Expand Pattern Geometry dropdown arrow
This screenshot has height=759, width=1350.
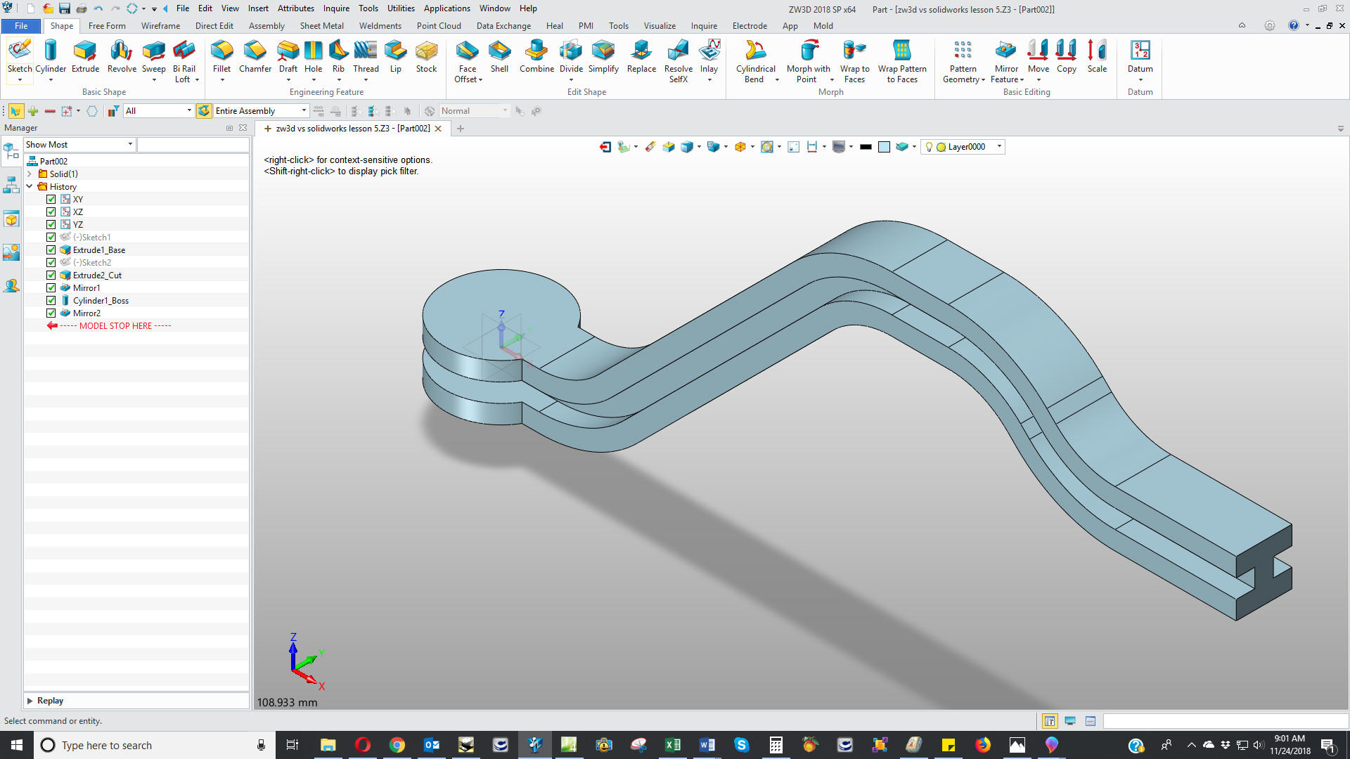[983, 79]
